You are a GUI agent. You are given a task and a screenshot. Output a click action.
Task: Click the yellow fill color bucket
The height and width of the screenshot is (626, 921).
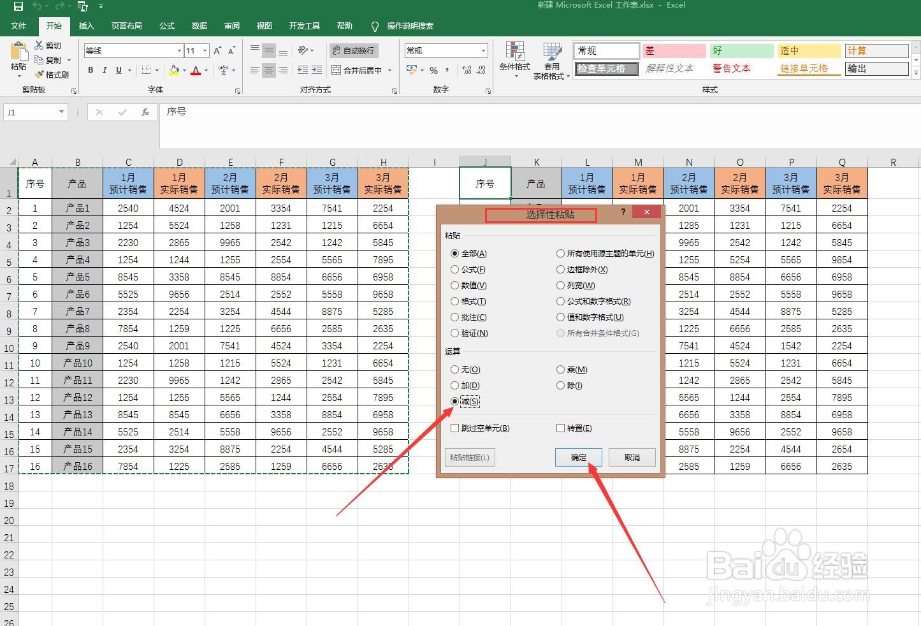pyautogui.click(x=174, y=70)
